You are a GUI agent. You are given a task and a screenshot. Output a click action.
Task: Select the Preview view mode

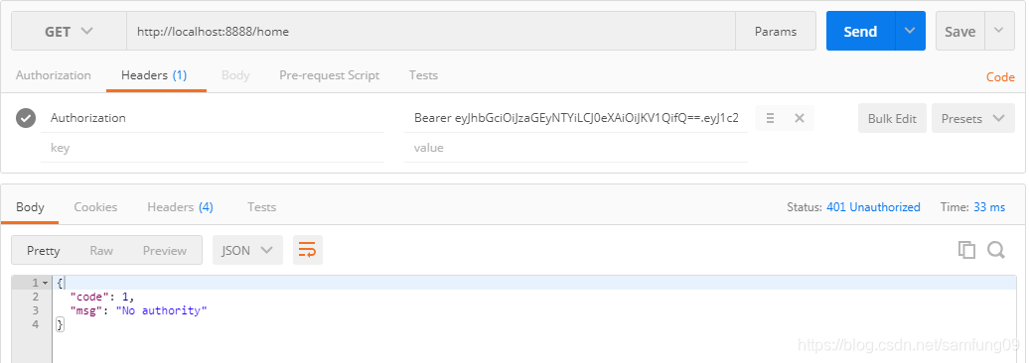tap(165, 250)
